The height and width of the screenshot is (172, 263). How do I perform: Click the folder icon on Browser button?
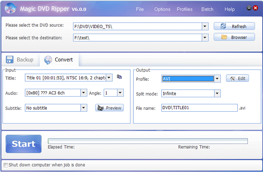tap(224, 37)
